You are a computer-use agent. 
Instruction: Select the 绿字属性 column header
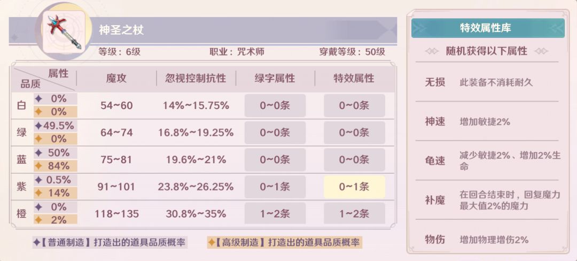(x=275, y=79)
